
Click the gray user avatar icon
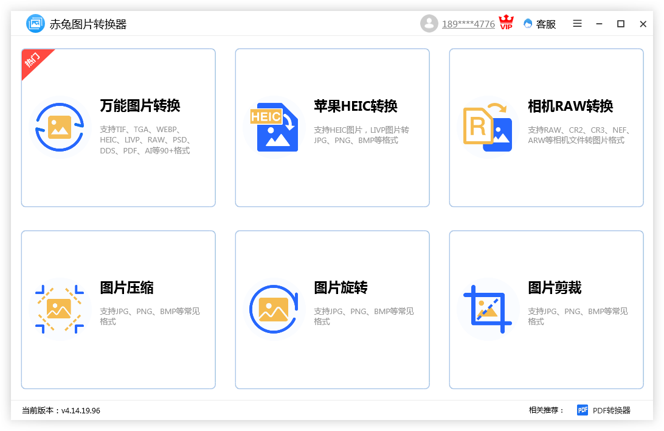coord(429,23)
